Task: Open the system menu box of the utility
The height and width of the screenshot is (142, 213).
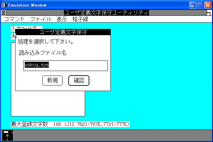Action: click(x=3, y=13)
